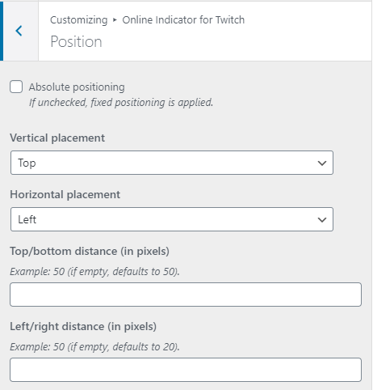This screenshot has height=390, width=373.
Task: Click the example text defaulting to 50
Action: (x=94, y=271)
